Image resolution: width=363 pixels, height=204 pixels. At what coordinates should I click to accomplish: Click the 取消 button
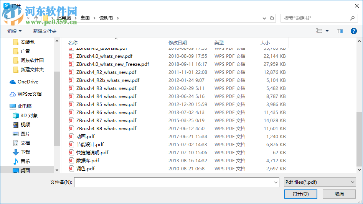pos(339,194)
